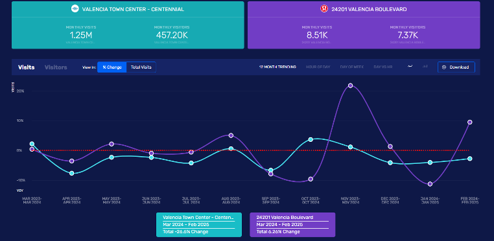
Task: Click the lululemon logo icon
Action: [x=324, y=9]
